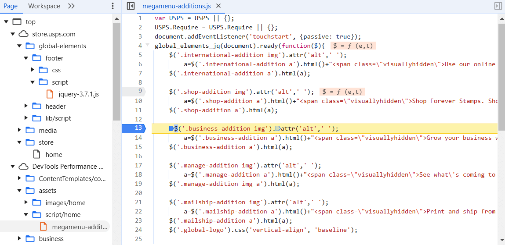Viewport: 505px width, 245px height.
Task: Toggle the debugger sidebar icon at right
Action: pos(498,6)
